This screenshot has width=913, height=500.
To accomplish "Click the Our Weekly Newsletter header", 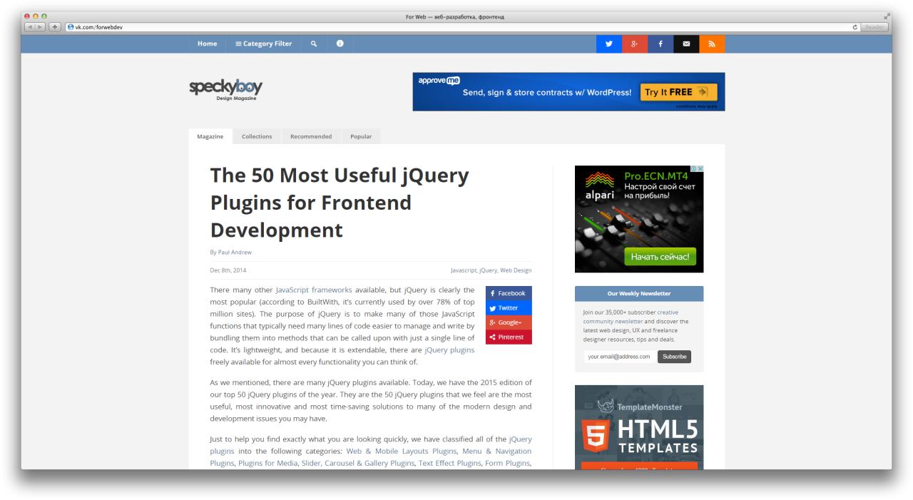I will coord(639,293).
